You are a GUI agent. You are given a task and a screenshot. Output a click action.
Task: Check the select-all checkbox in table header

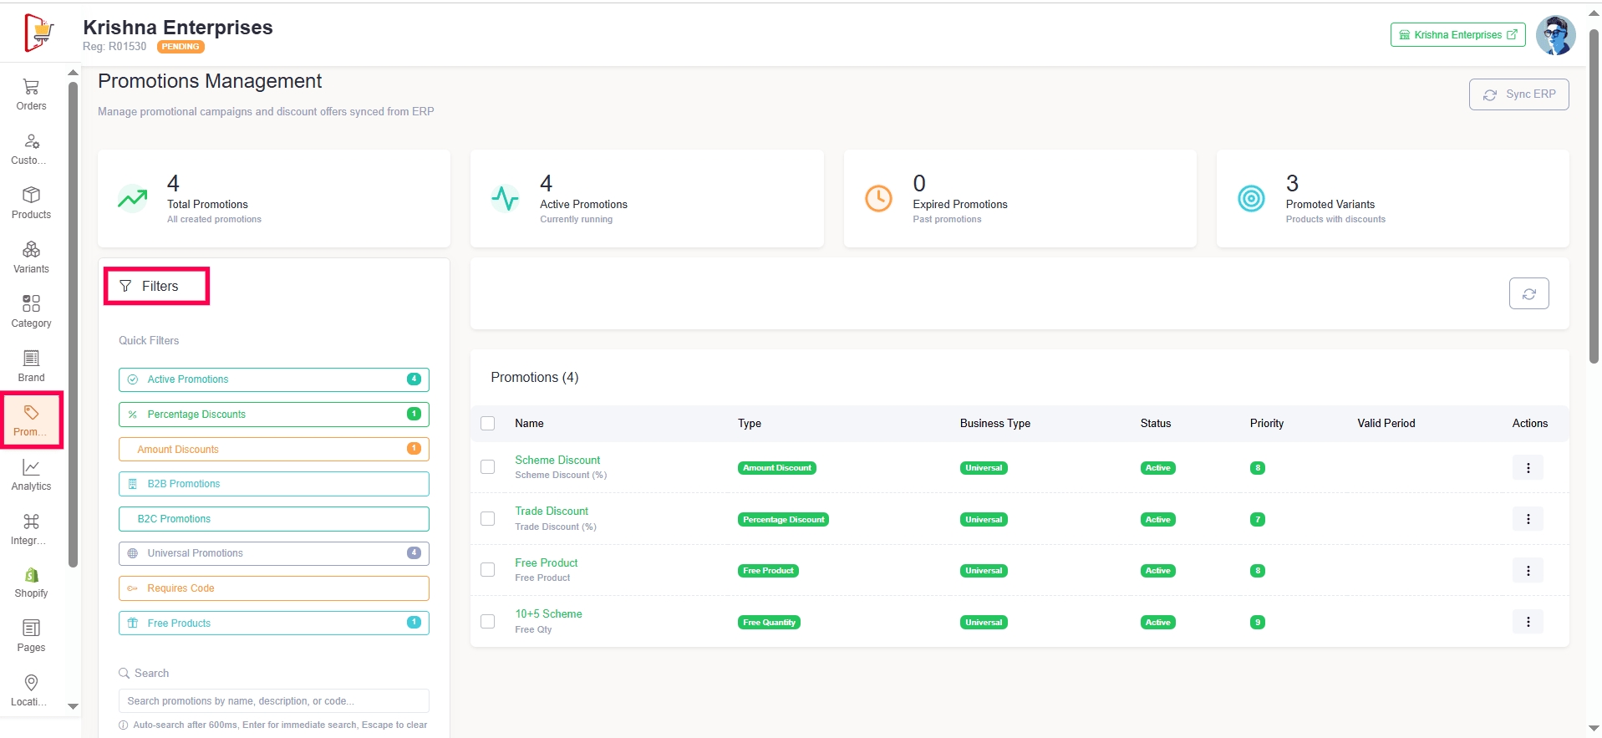(488, 424)
